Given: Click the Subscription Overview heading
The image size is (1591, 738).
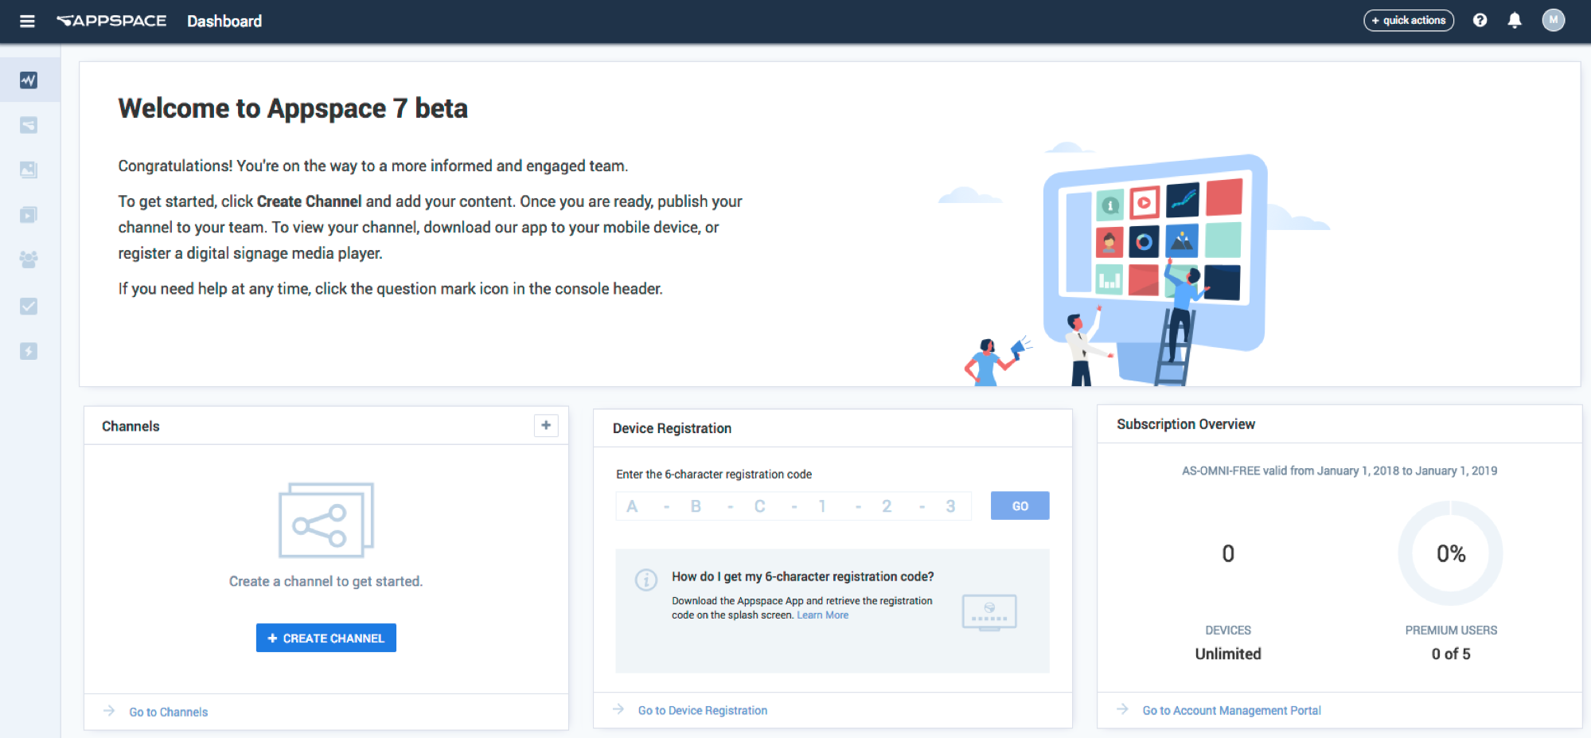Looking at the screenshot, I should (1186, 424).
